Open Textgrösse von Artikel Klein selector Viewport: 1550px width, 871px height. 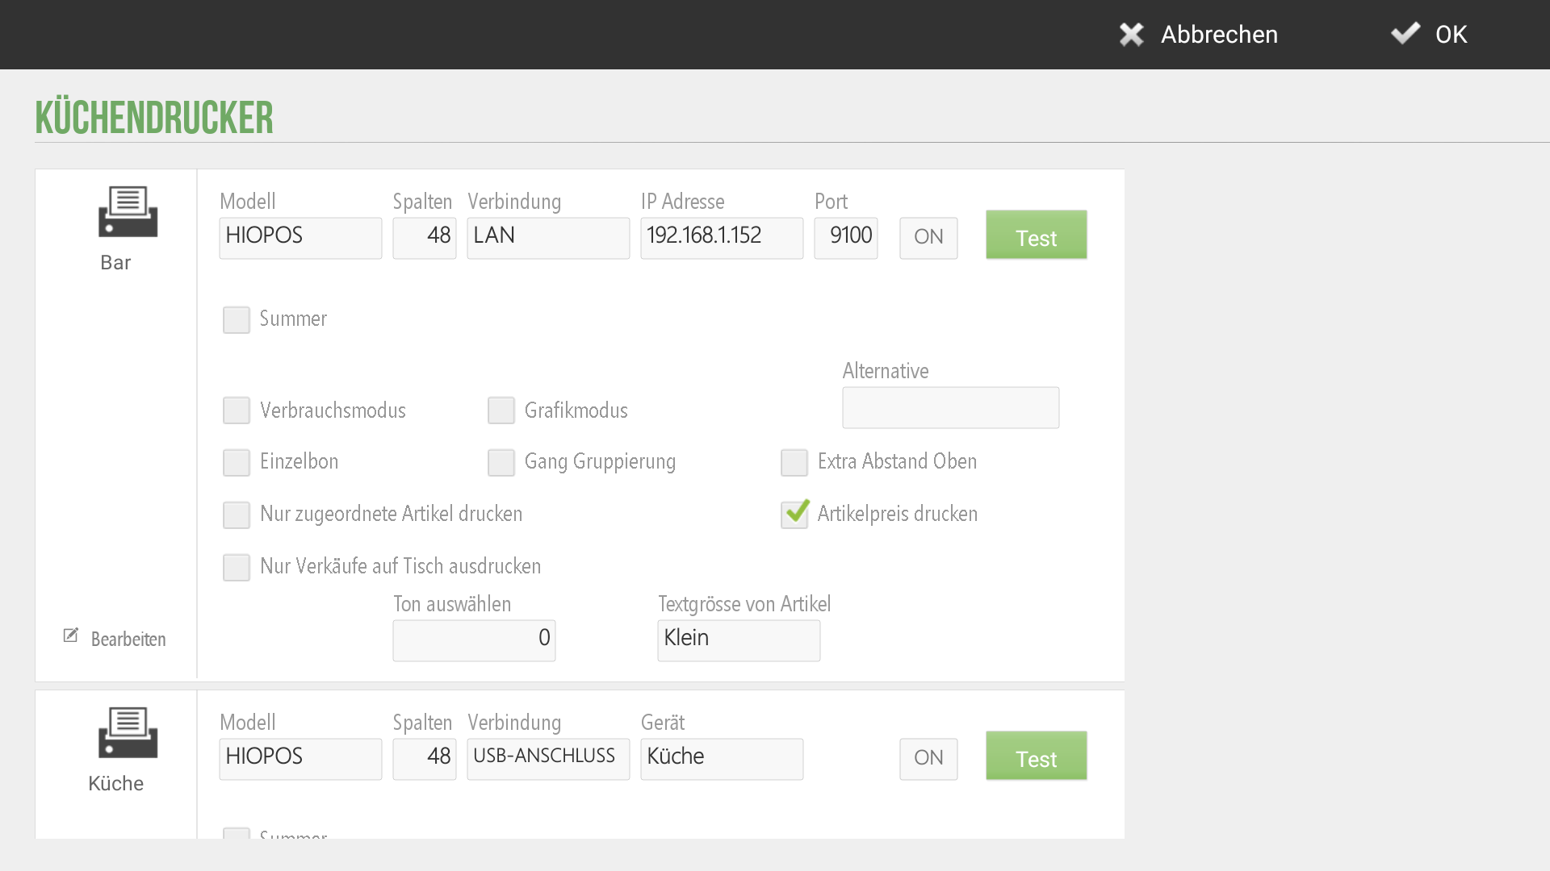pos(739,640)
